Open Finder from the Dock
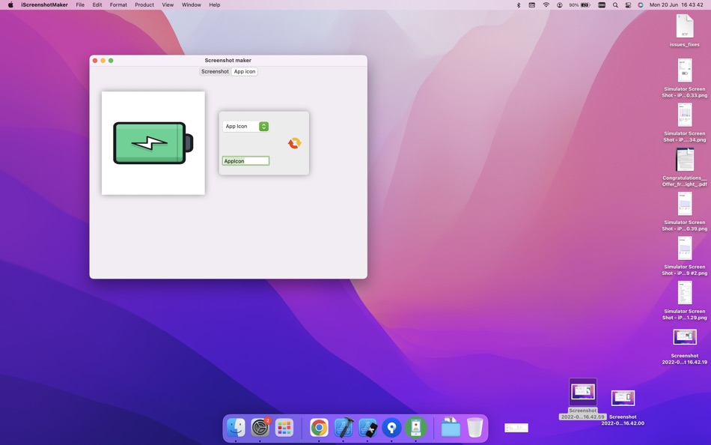The width and height of the screenshot is (711, 445). click(x=237, y=428)
